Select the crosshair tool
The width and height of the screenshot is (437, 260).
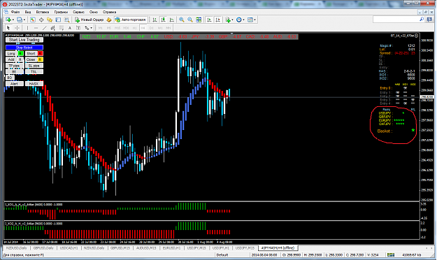[x=17, y=28]
